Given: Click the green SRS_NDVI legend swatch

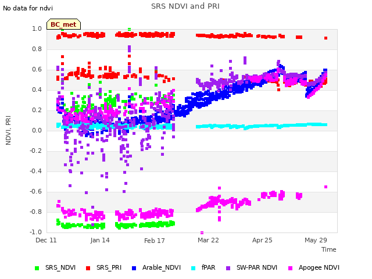Looking at the screenshot, I should coord(37,268).
